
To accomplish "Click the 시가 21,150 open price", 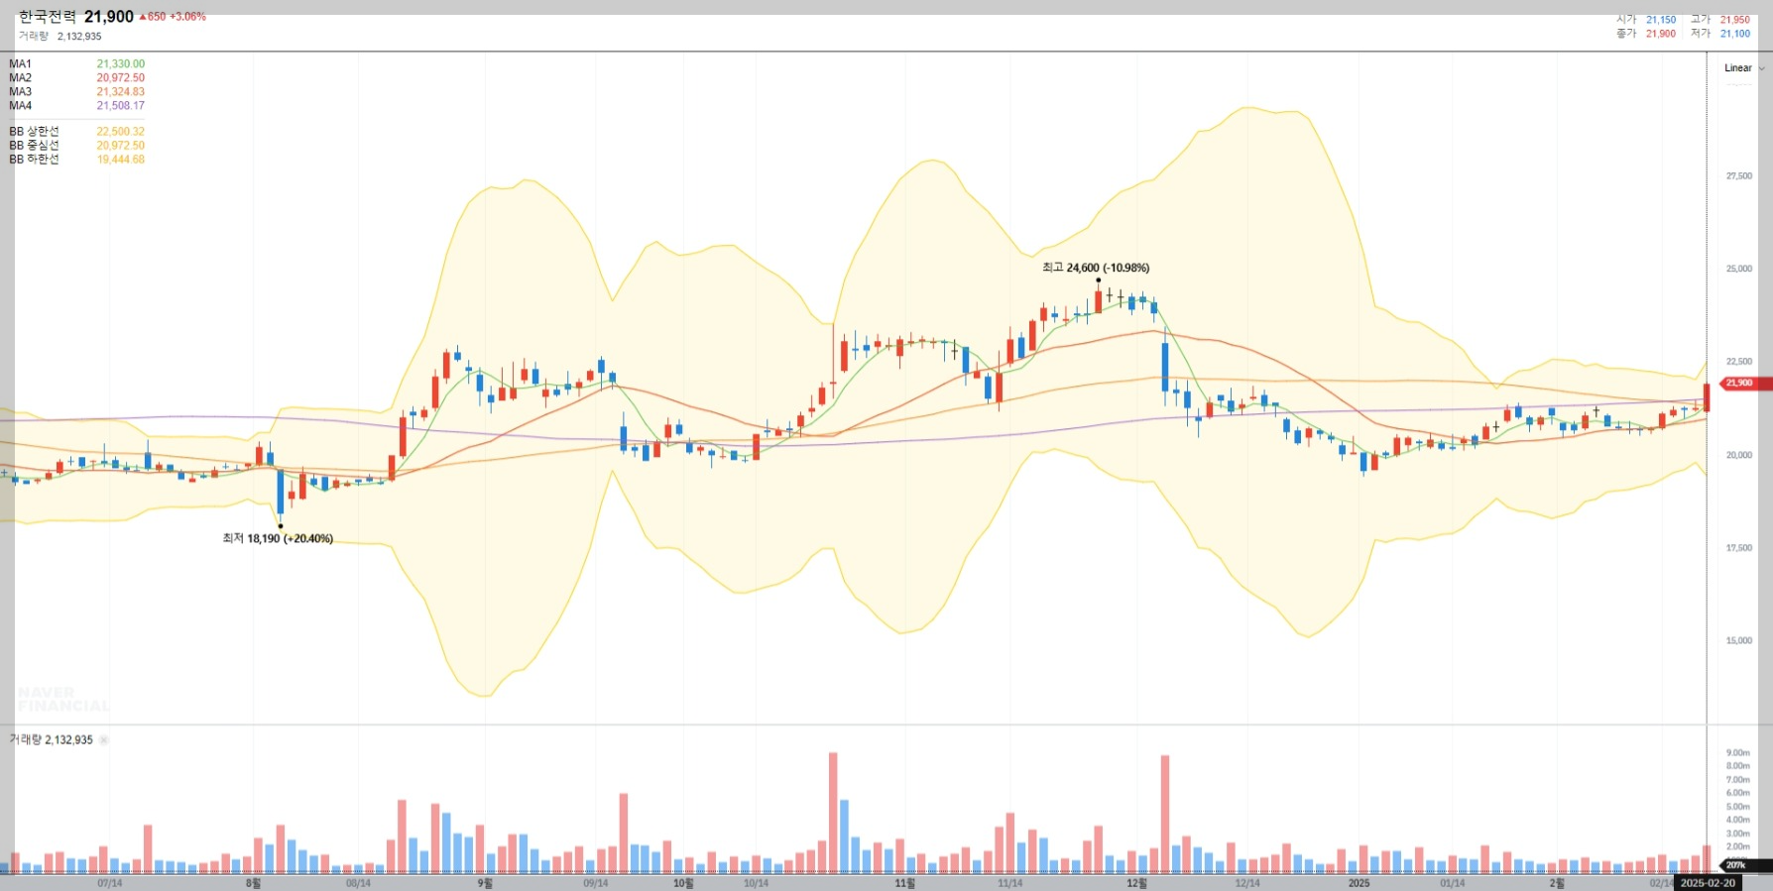I will click(x=1646, y=20).
